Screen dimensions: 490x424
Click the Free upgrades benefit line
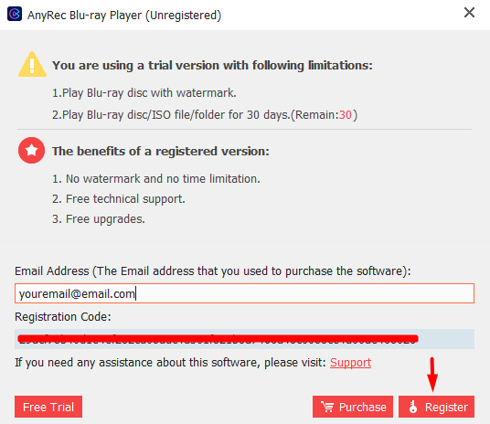(99, 219)
